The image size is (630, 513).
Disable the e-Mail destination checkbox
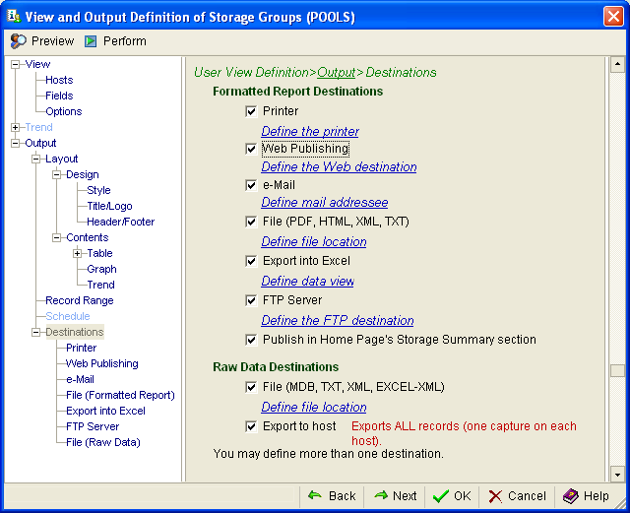click(x=251, y=185)
